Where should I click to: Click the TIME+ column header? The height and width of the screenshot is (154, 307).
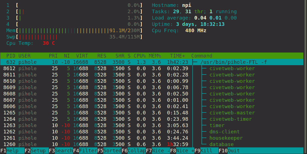point(177,56)
